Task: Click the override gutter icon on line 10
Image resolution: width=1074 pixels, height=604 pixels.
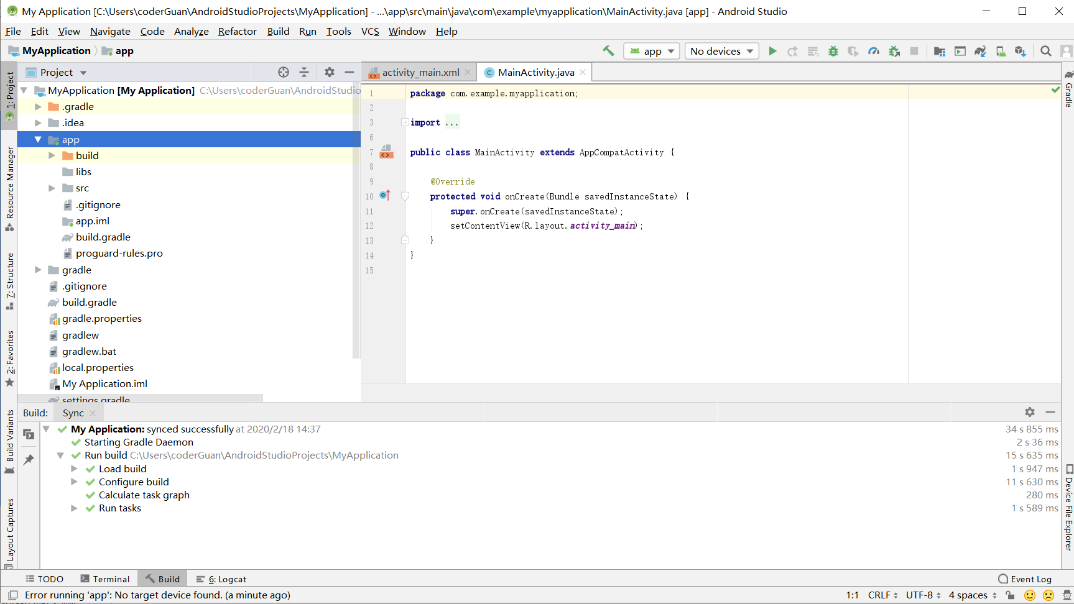Action: 385,195
